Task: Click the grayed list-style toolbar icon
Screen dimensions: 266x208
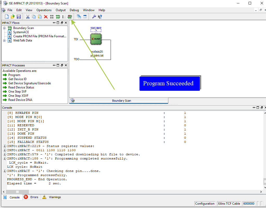Action: (64, 17)
